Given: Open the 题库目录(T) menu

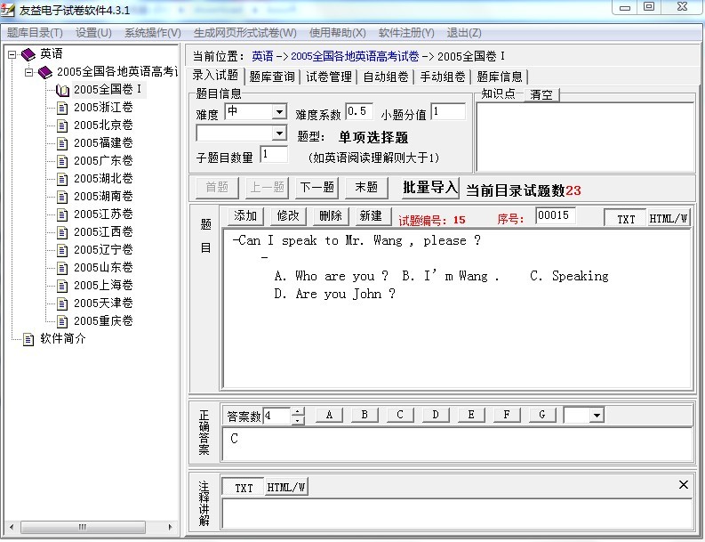Looking at the screenshot, I should [x=35, y=33].
